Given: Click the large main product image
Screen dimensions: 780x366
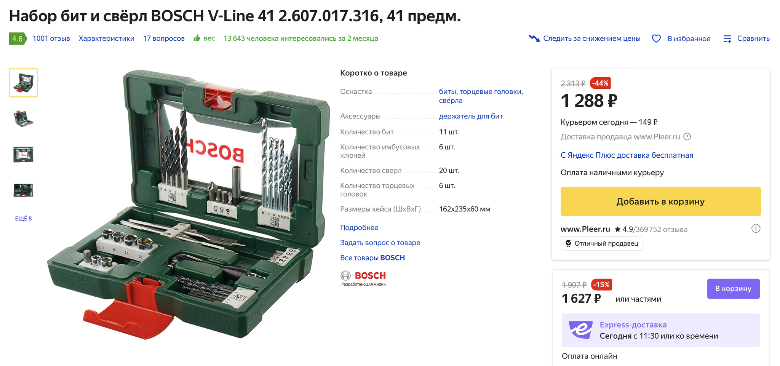Looking at the screenshot, I should click(189, 205).
